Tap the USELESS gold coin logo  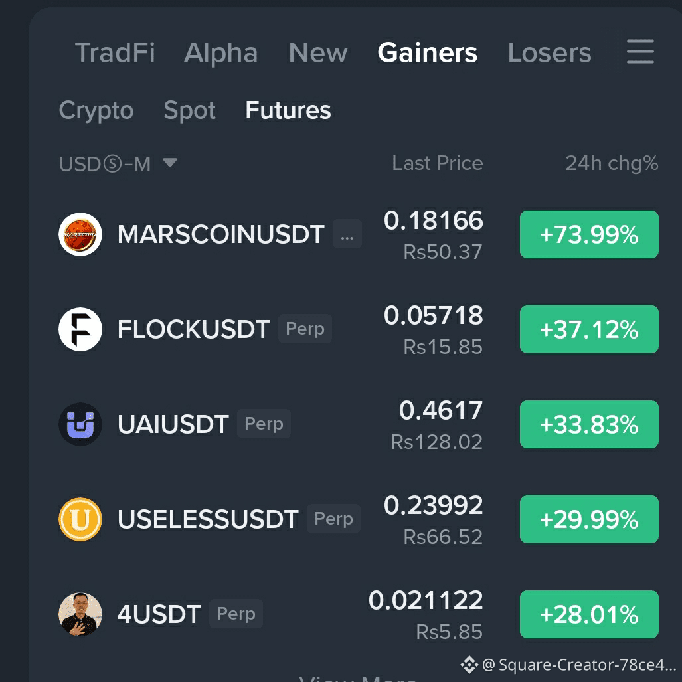point(80,519)
